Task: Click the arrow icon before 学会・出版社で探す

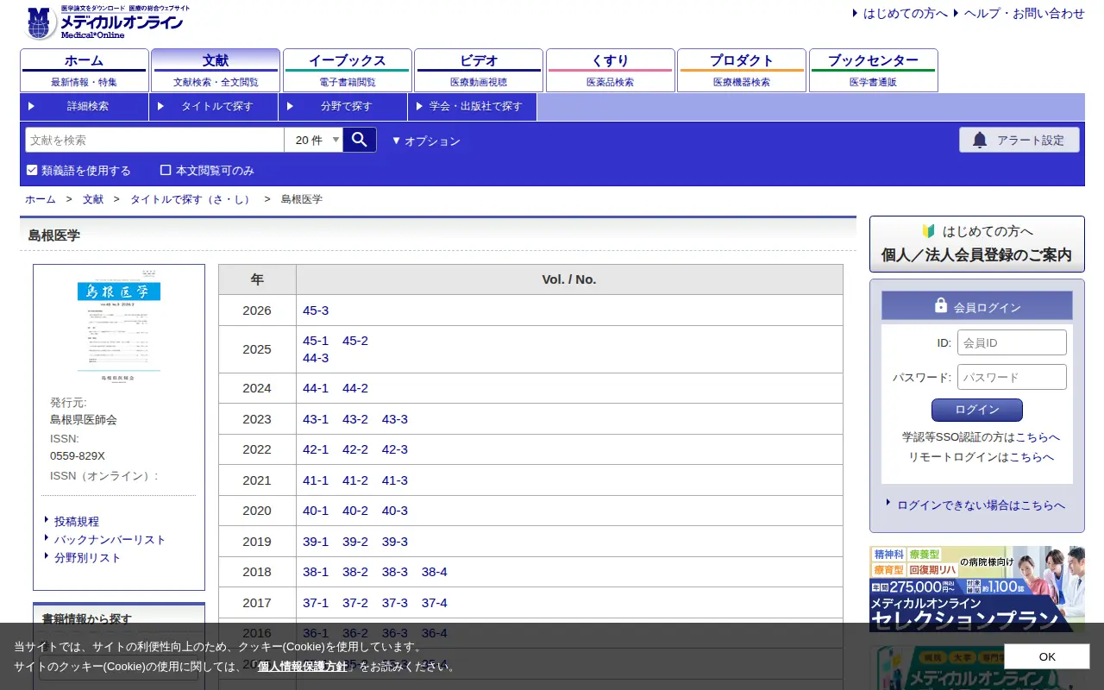Action: point(419,106)
